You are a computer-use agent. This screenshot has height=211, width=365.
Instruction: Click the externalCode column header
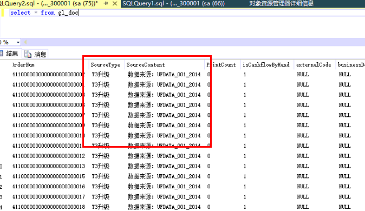tap(314, 65)
